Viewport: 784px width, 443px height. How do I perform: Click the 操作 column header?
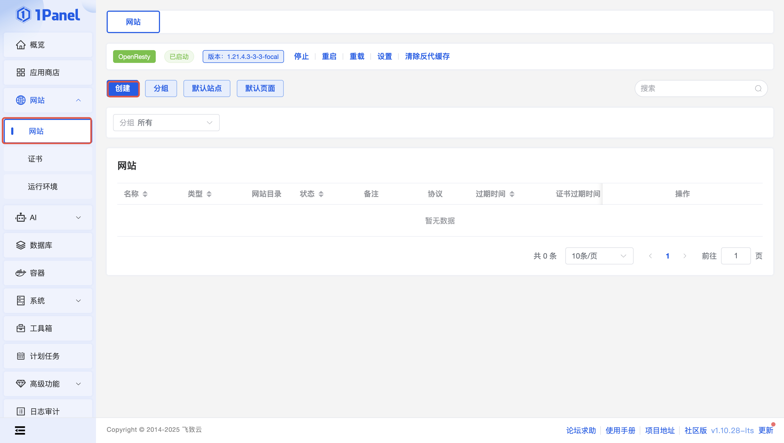tap(682, 194)
